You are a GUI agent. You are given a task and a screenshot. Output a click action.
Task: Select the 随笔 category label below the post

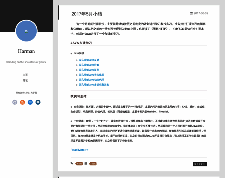coord(93,163)
